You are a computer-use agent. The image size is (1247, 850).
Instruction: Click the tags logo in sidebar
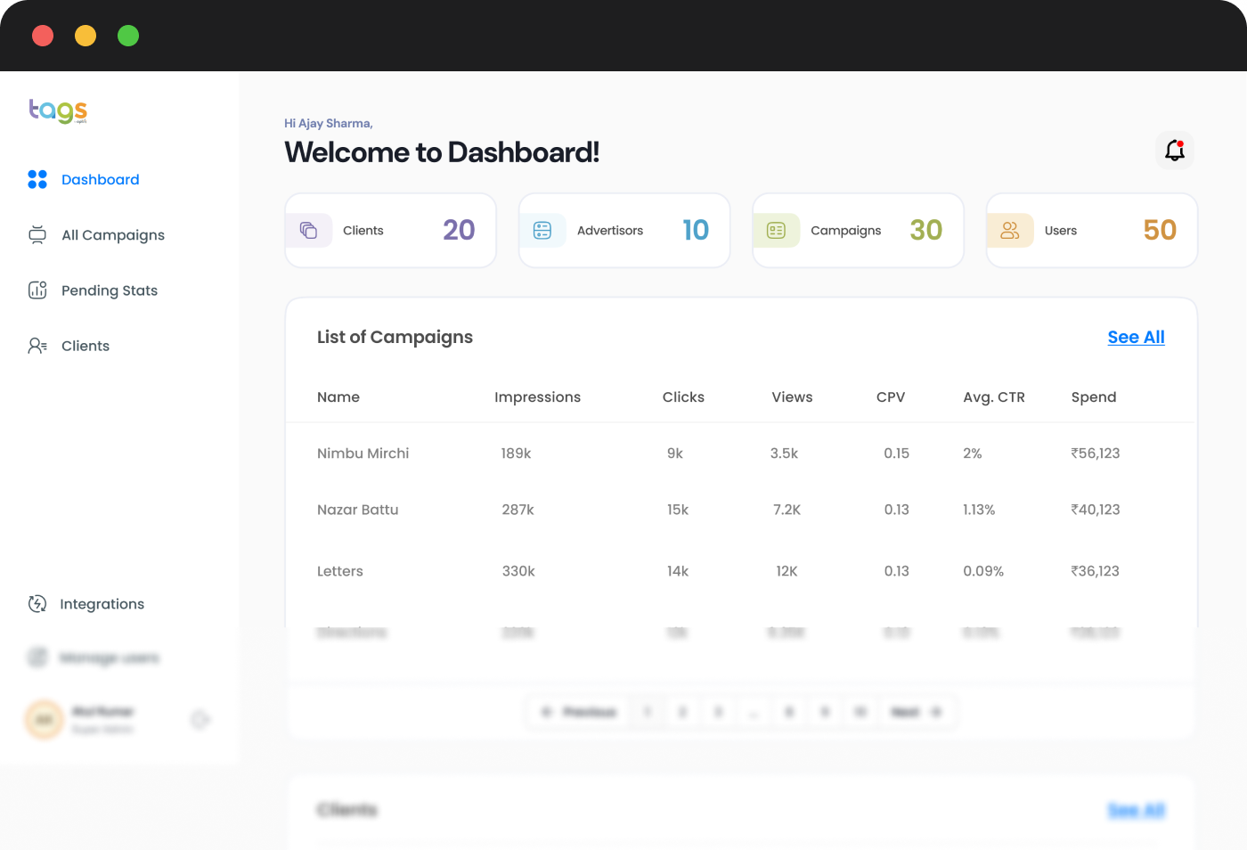pyautogui.click(x=58, y=110)
